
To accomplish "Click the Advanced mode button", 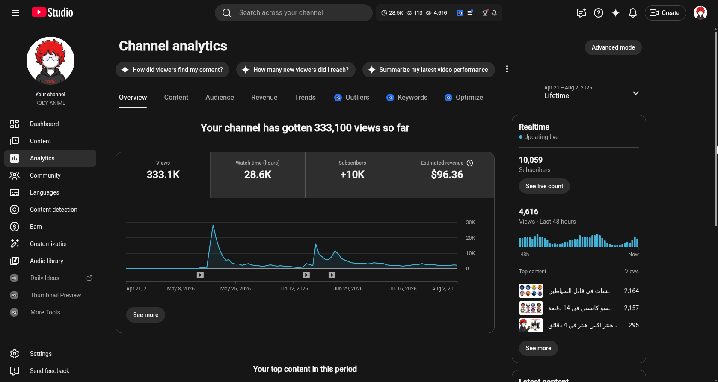I will (x=613, y=47).
